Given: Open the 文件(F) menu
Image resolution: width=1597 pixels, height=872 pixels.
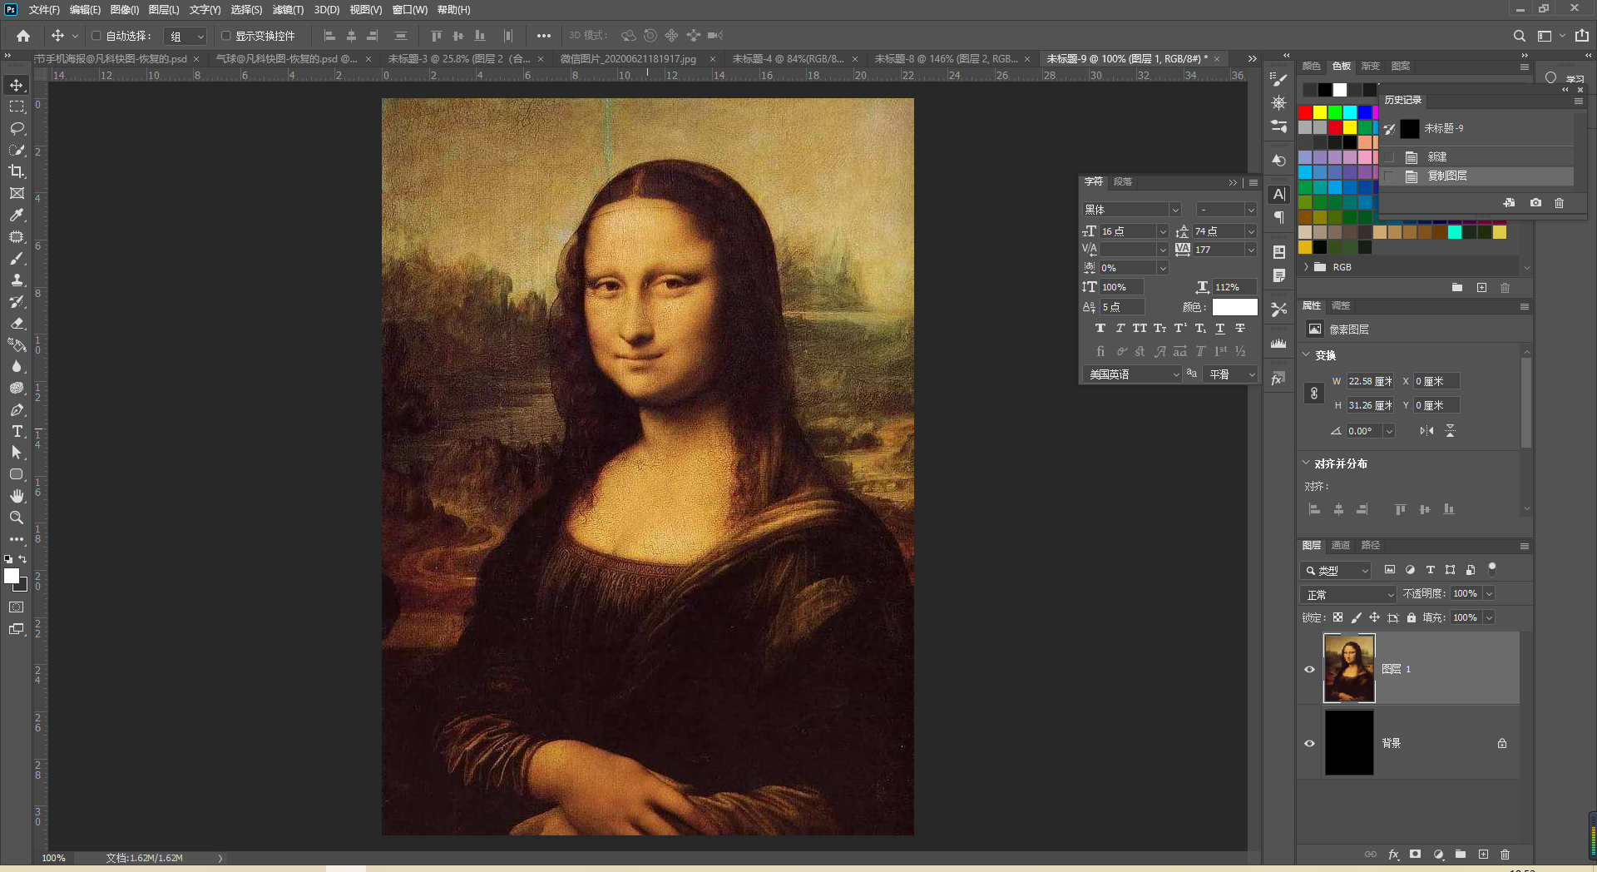Looking at the screenshot, I should pyautogui.click(x=44, y=10).
